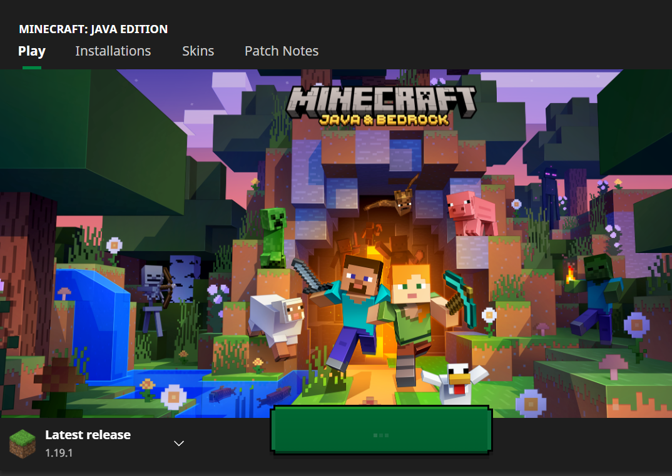Click the 1.19.1 version number
672x476 pixels.
(59, 453)
